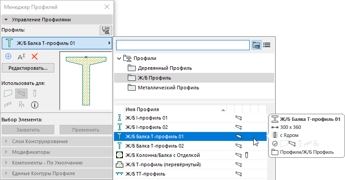Click column icon in Колонна/Балка с Отделкой row
This screenshot has height=180, width=345.
tap(247, 155)
